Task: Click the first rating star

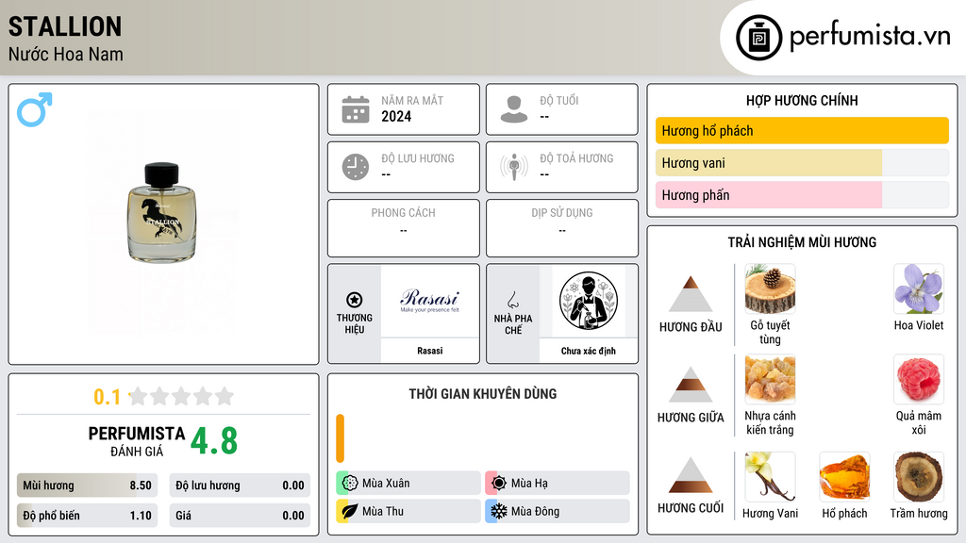Action: pos(139,396)
